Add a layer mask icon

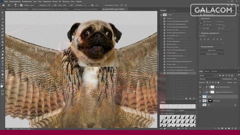(222, 128)
